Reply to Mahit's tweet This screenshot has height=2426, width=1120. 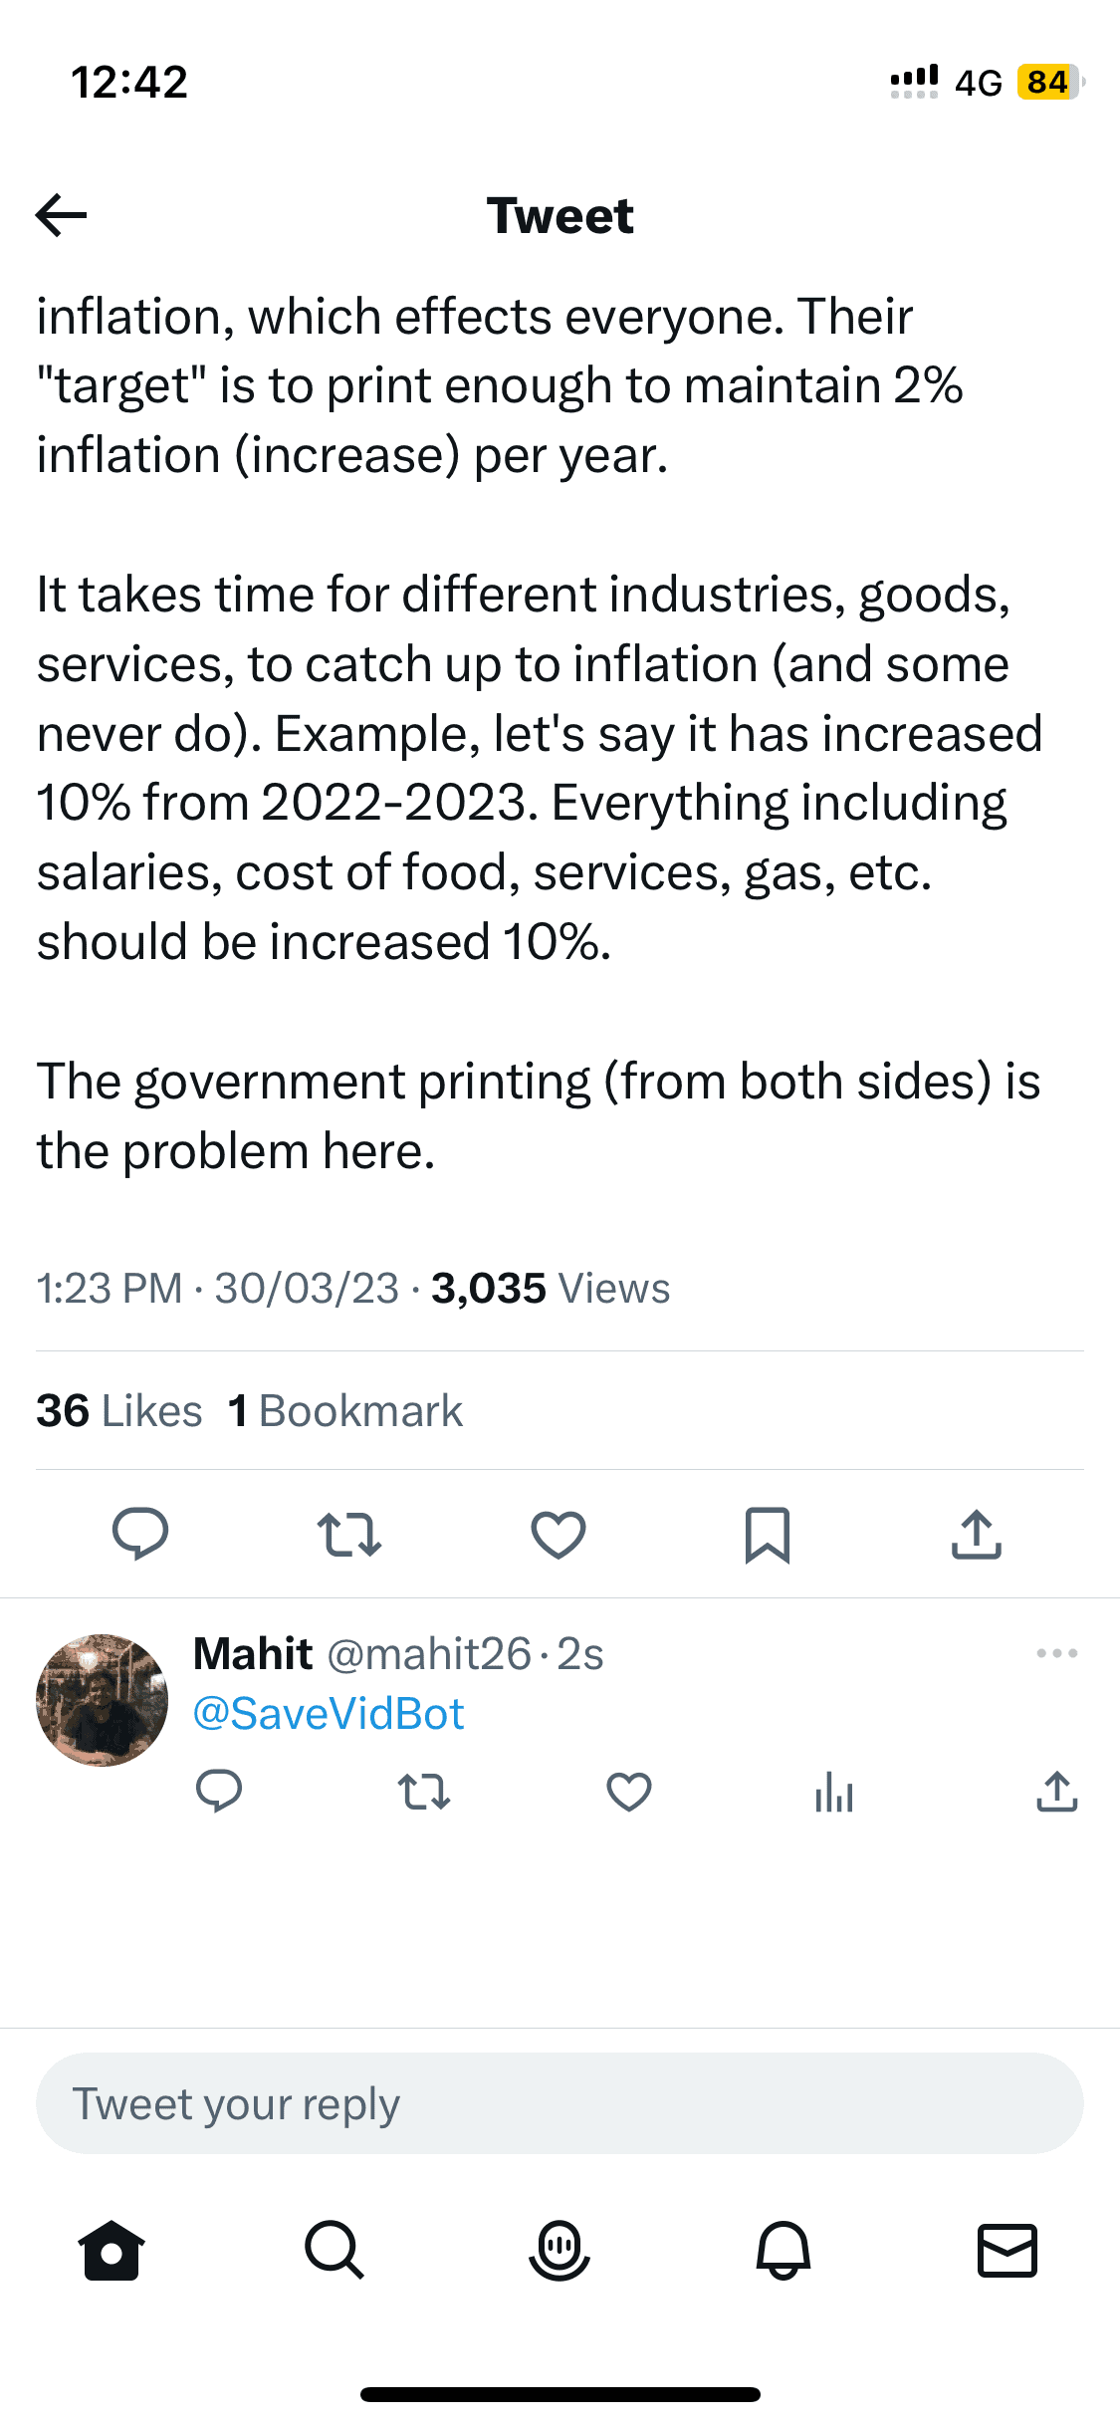pyautogui.click(x=219, y=1792)
